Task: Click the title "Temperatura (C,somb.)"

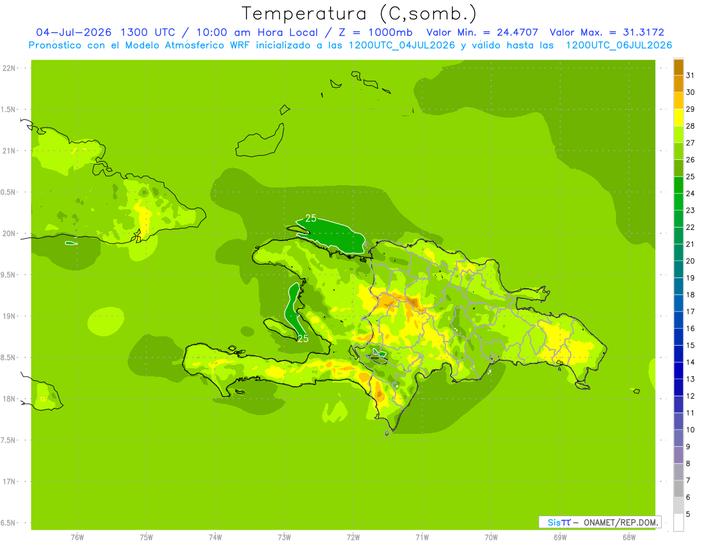Action: tap(359, 14)
